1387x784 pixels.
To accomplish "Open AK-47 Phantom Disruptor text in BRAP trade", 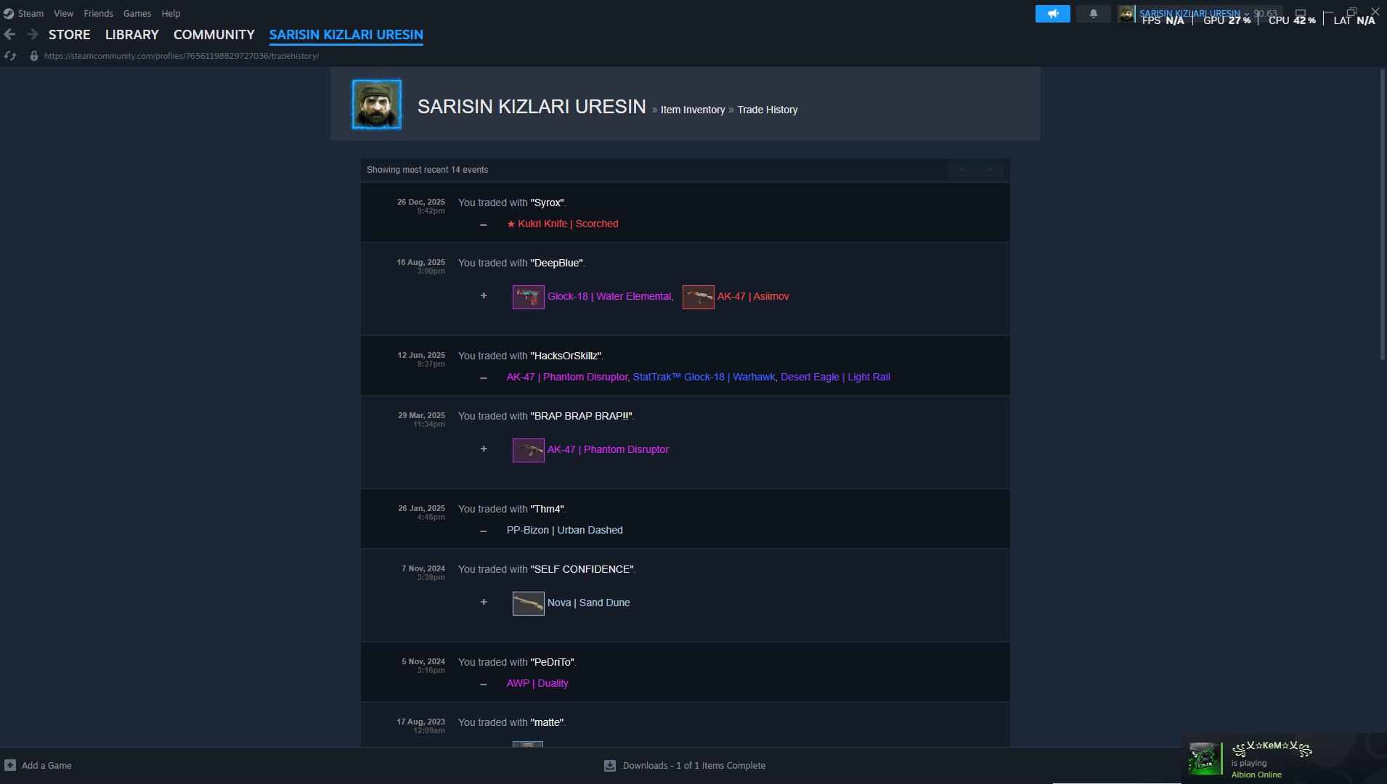I will pos(609,450).
